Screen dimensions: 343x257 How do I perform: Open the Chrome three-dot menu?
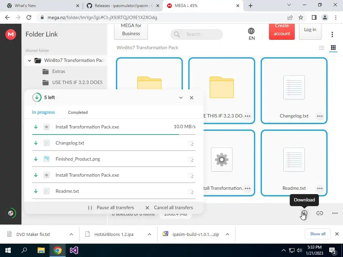(x=336, y=17)
